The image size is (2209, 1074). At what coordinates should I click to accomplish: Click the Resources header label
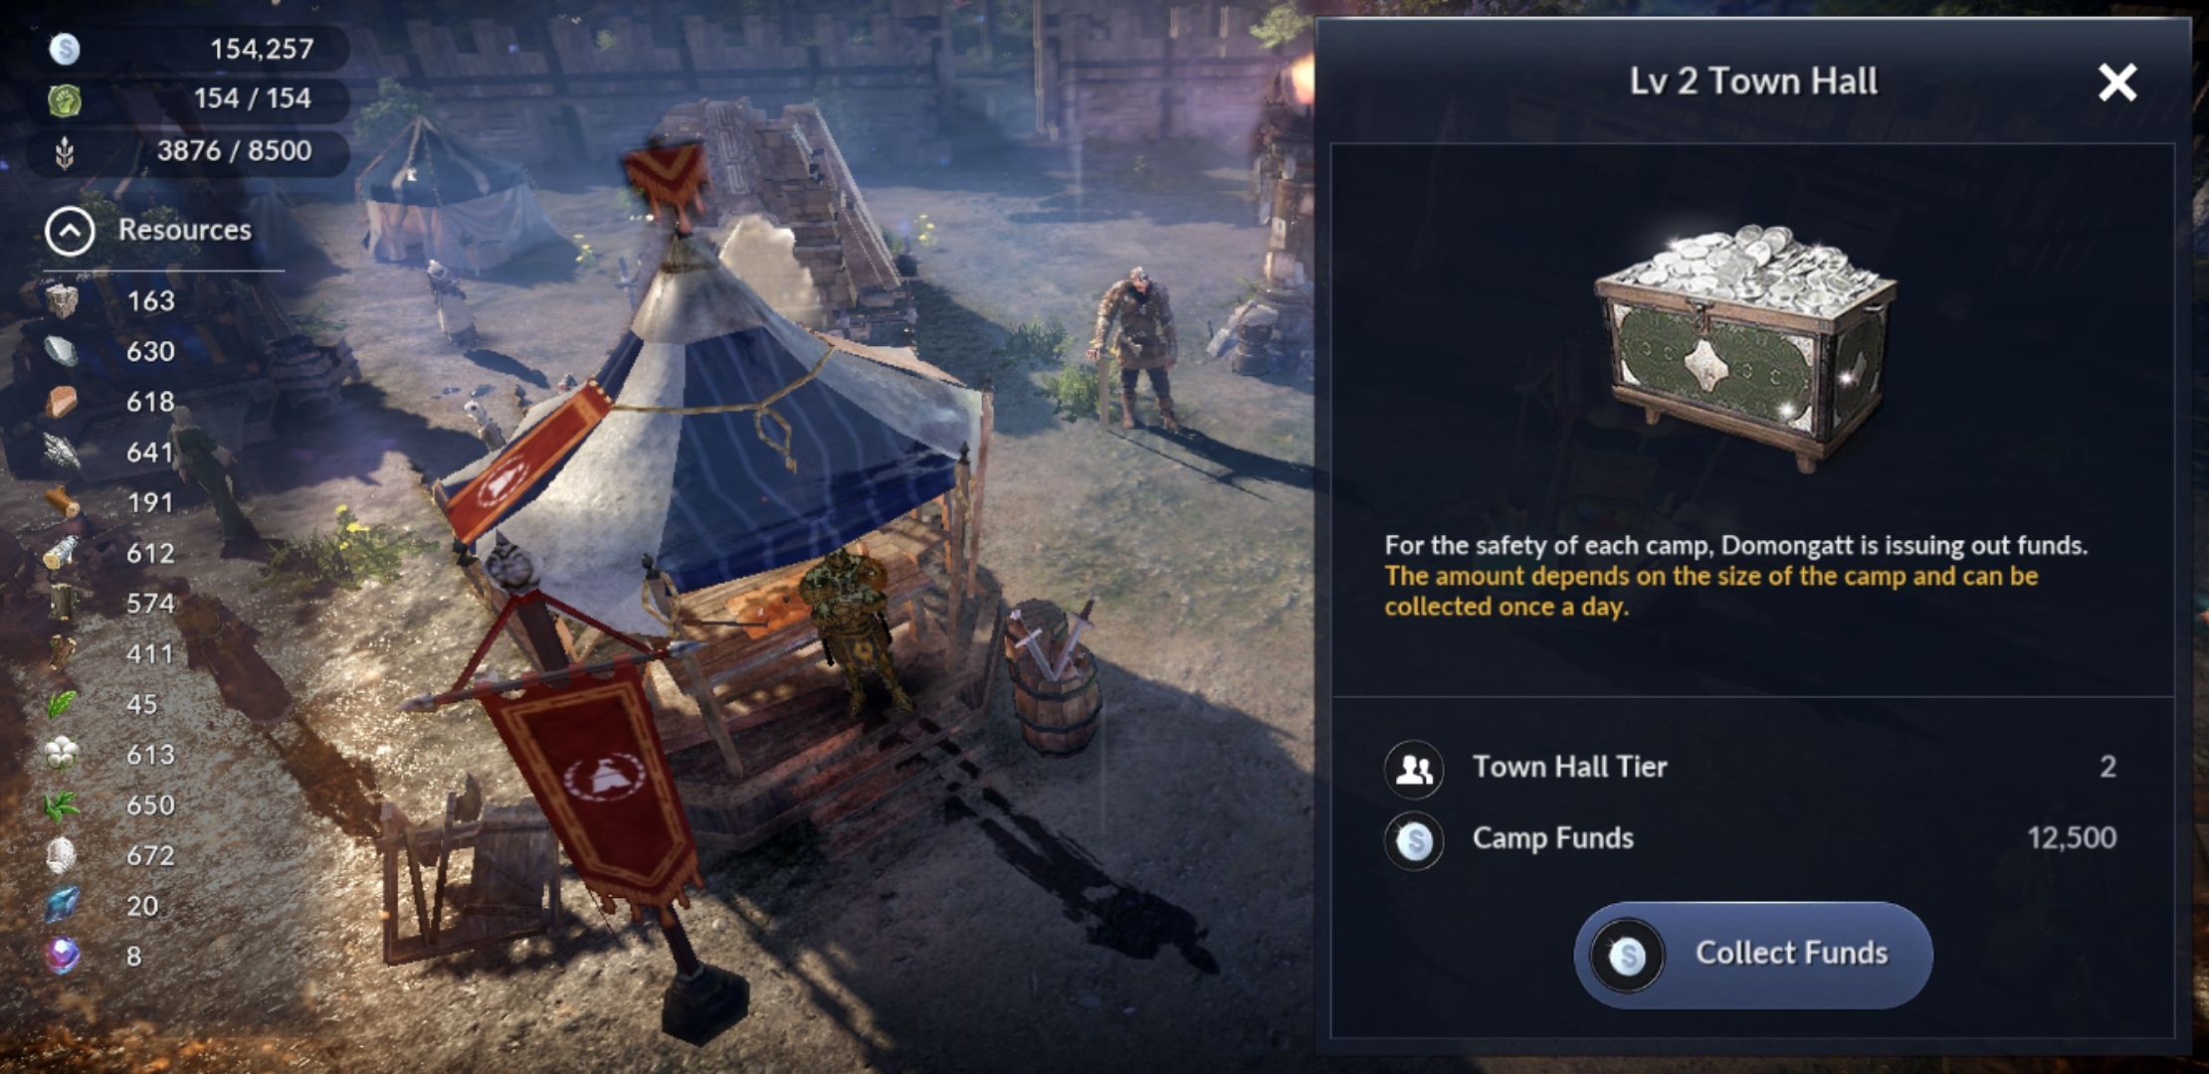click(185, 230)
